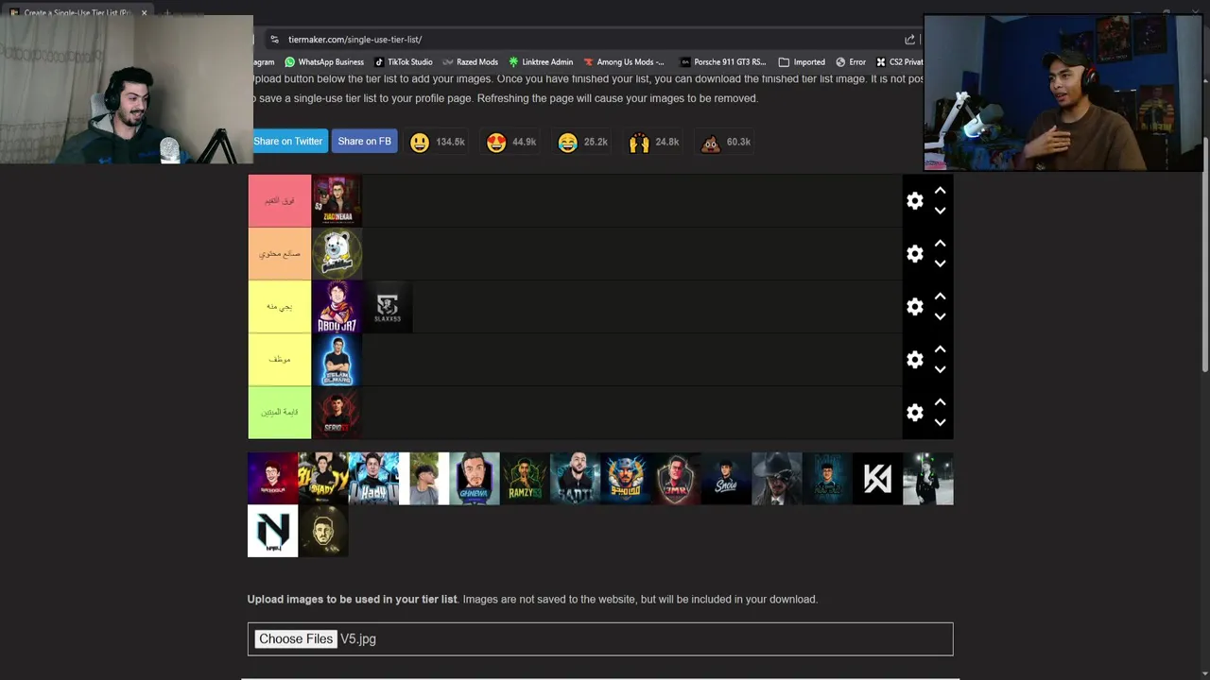Image resolution: width=1210 pixels, height=680 pixels.
Task: Open the Error bookmark
Action: click(x=850, y=62)
